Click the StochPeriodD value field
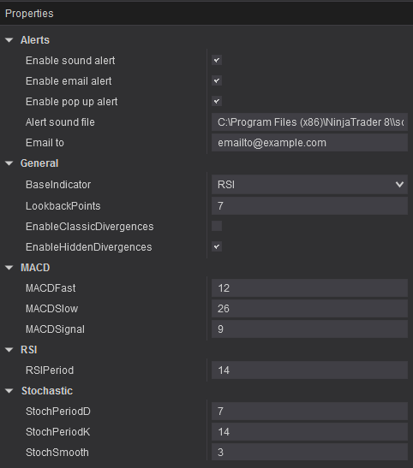This screenshot has width=413, height=468. tap(309, 412)
